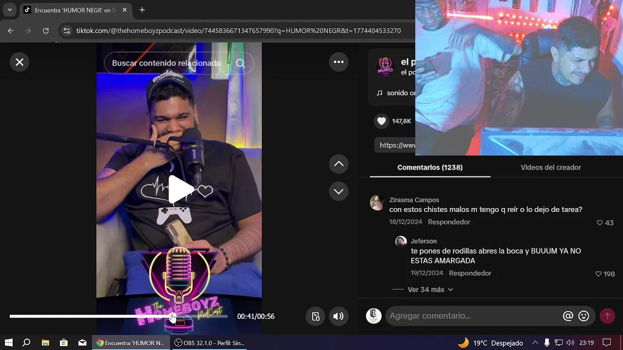Screen dimensions: 623x350
Task: Open Zirasma Campos' profile avatar
Action: click(x=377, y=203)
